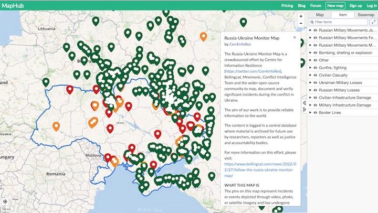The width and height of the screenshot is (378, 213).
Task: Zoom in on the map
Action: 300,16
